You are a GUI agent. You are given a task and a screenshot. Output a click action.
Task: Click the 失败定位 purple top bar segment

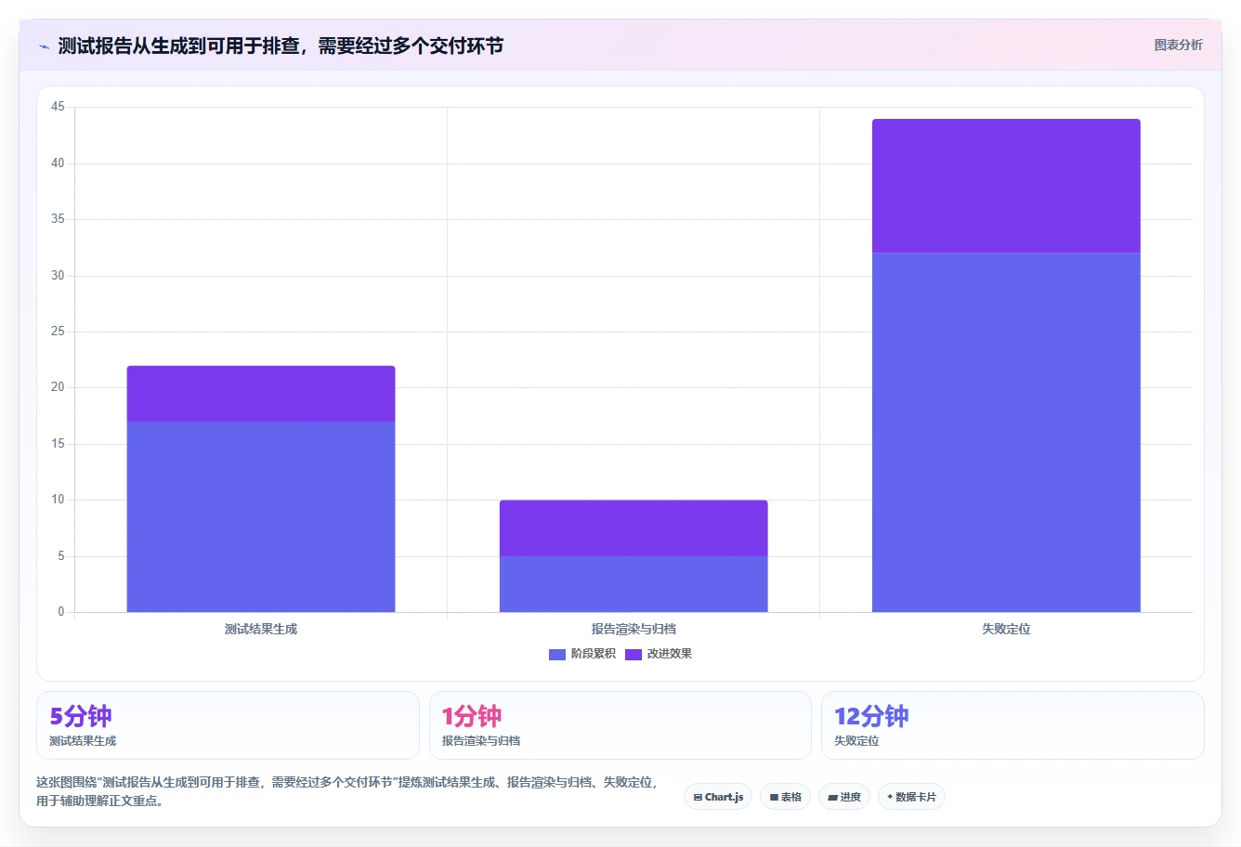point(1006,186)
